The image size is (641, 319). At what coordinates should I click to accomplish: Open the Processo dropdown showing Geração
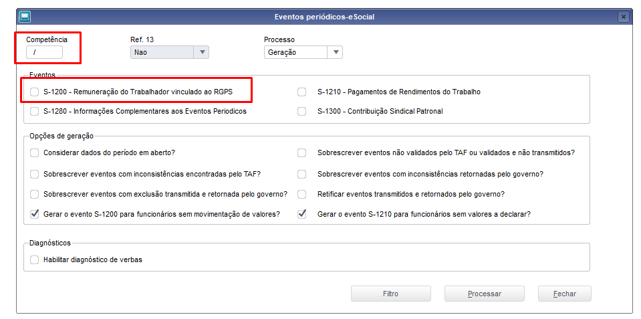tap(336, 52)
